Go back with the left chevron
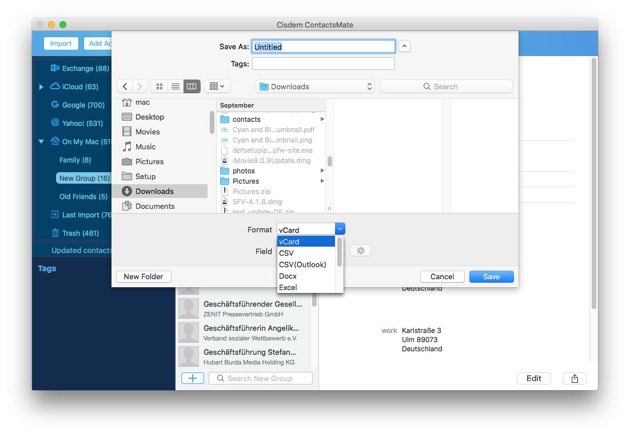The height and width of the screenshot is (436, 630). [125, 86]
